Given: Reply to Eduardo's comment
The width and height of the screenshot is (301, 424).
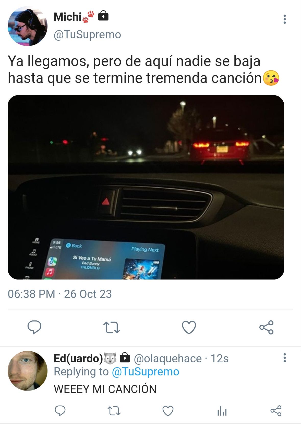Looking at the screenshot, I should point(60,411).
